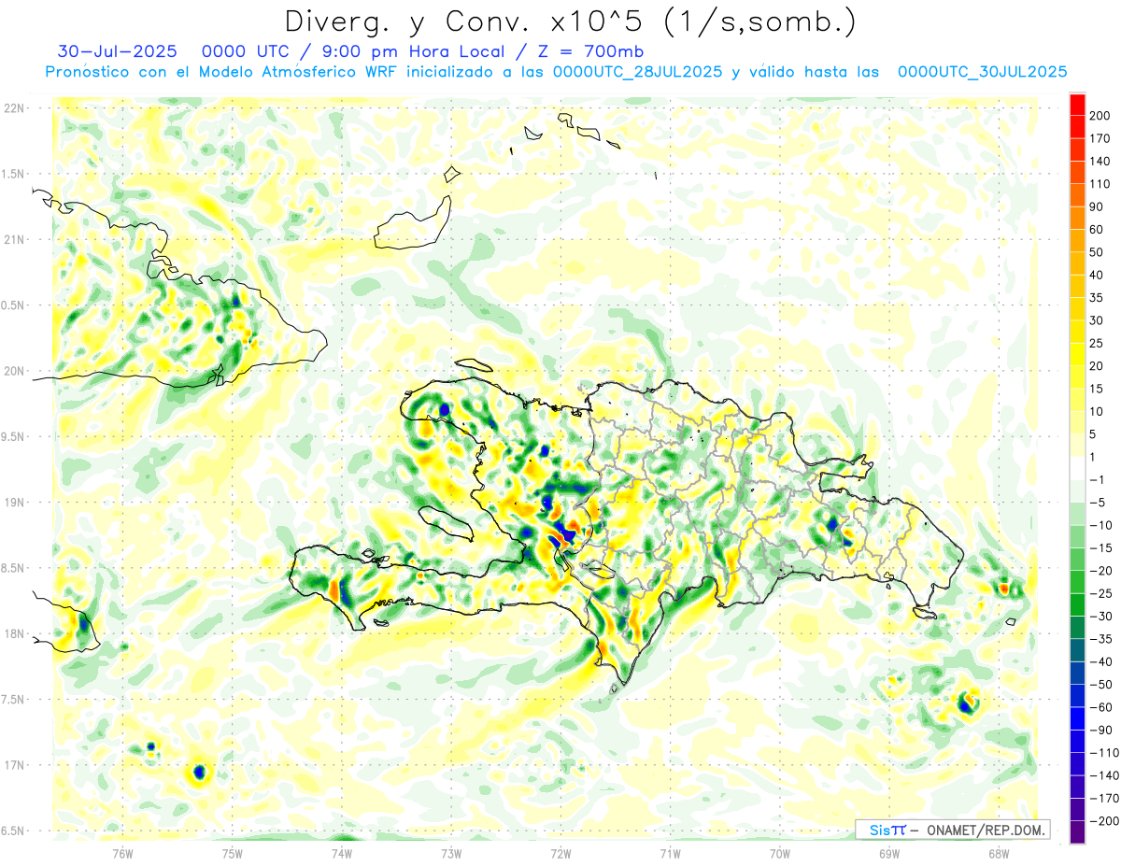Click the 69W longitude label
The image size is (1121, 866).
pos(889,853)
